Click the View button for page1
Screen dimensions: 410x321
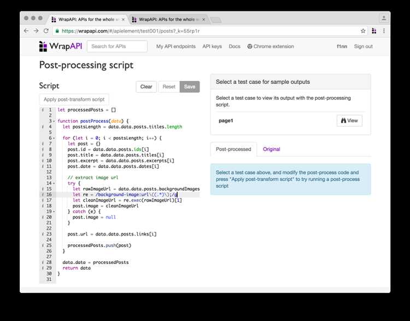[349, 121]
